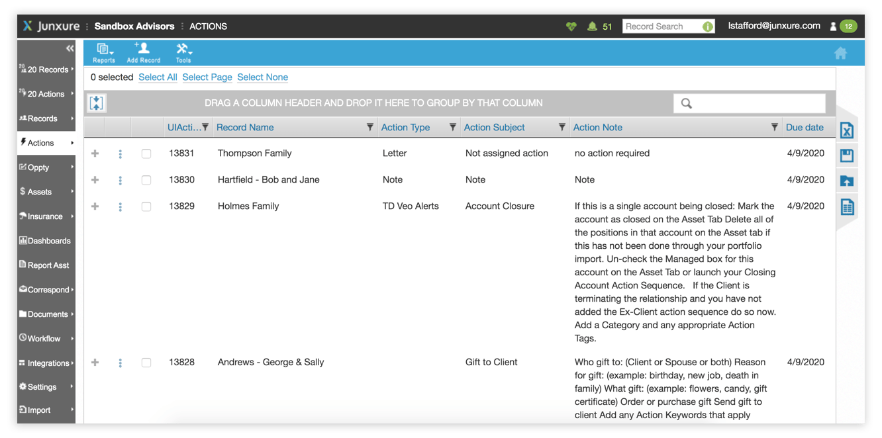Open the 20 Actions sidebar menu
Viewport: 882px width, 438px height.
pos(46,94)
